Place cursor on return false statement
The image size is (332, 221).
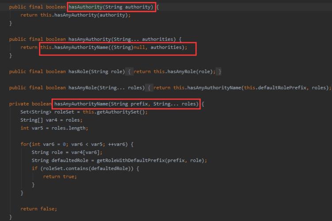pos(39,209)
